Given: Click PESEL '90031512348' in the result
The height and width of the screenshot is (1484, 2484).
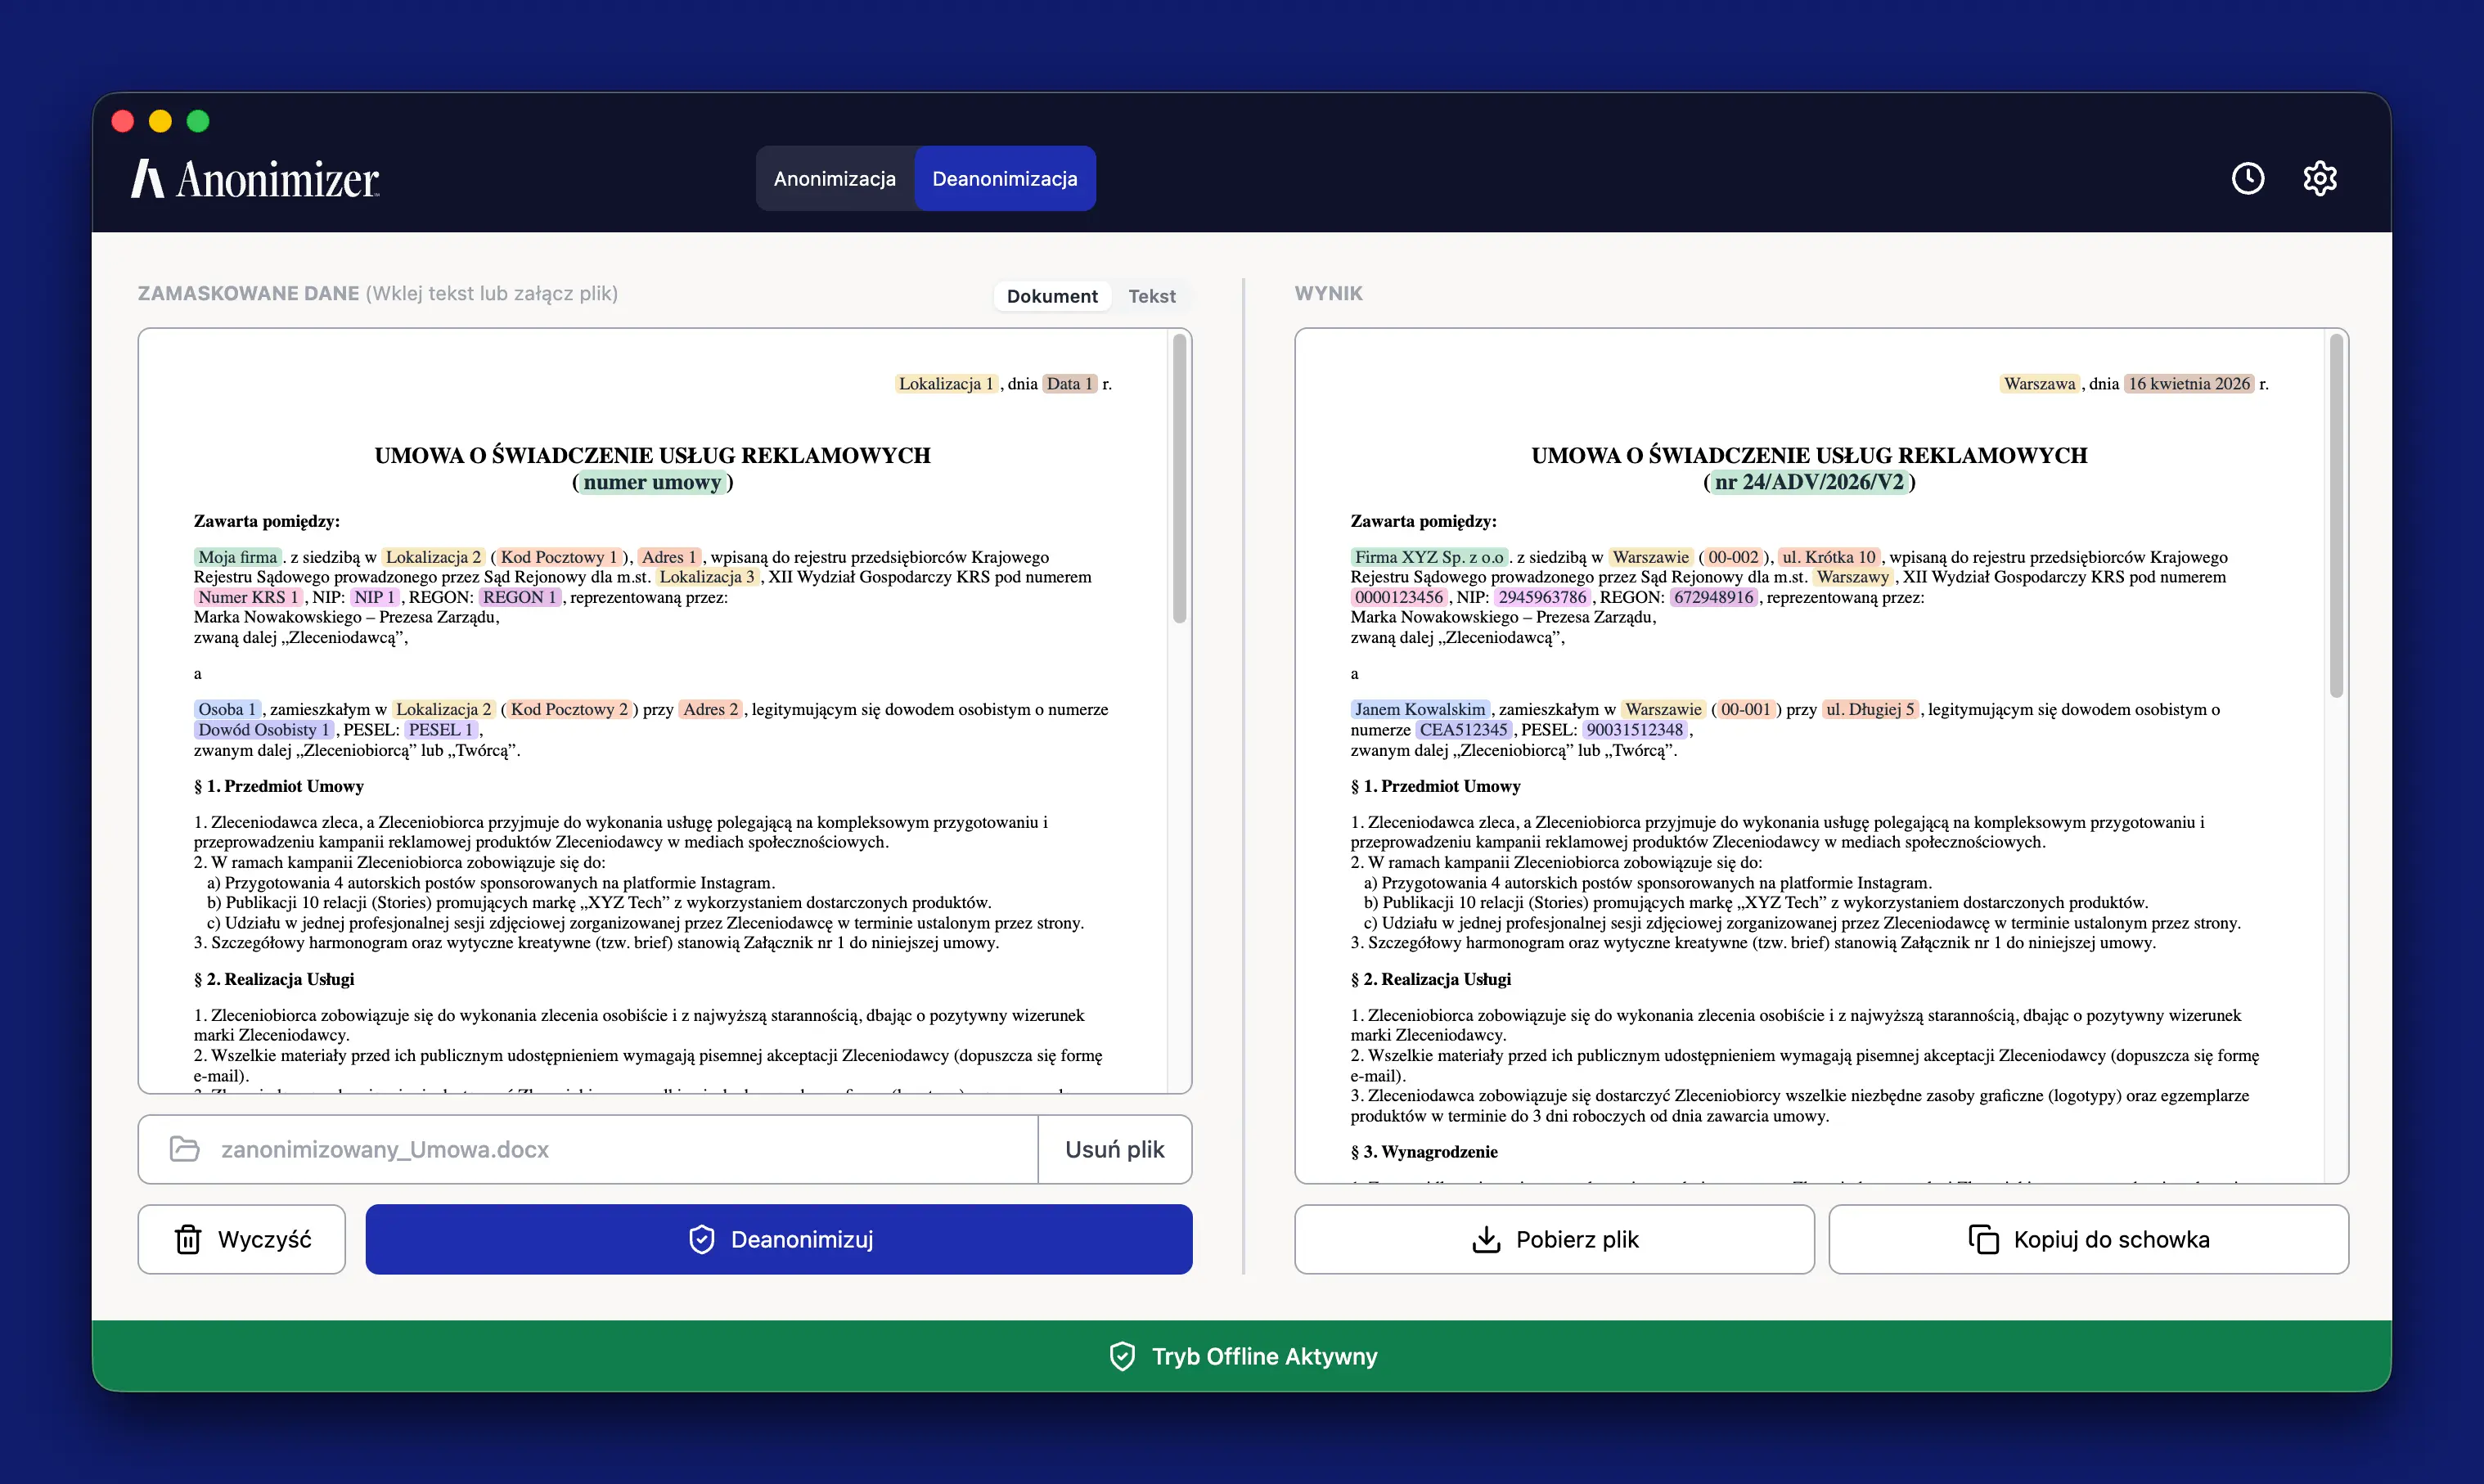Looking at the screenshot, I should [1635, 730].
